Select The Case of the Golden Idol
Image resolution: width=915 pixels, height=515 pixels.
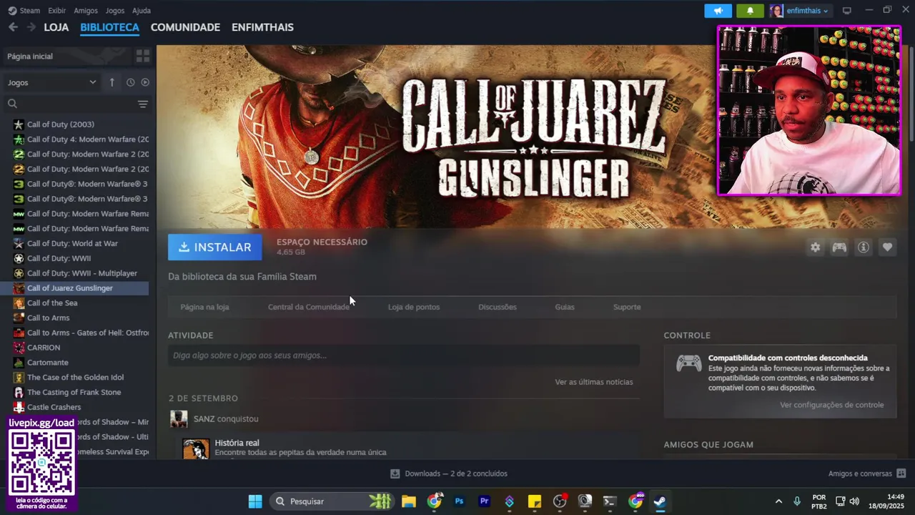pyautogui.click(x=75, y=377)
